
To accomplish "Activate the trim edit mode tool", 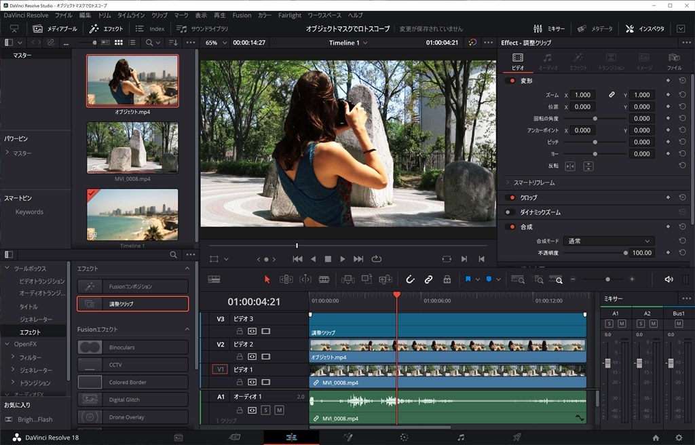I will (x=286, y=279).
